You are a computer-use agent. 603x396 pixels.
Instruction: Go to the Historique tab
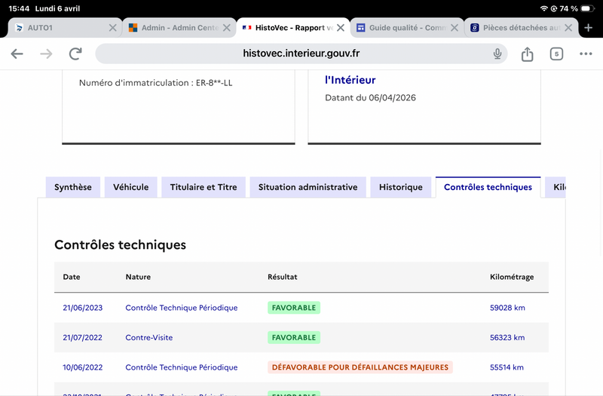point(401,187)
